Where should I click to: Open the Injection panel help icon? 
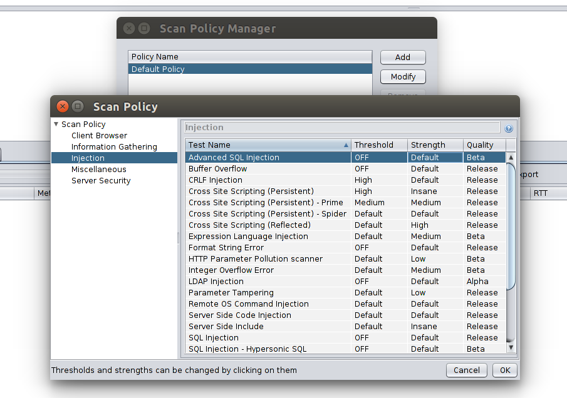508,128
